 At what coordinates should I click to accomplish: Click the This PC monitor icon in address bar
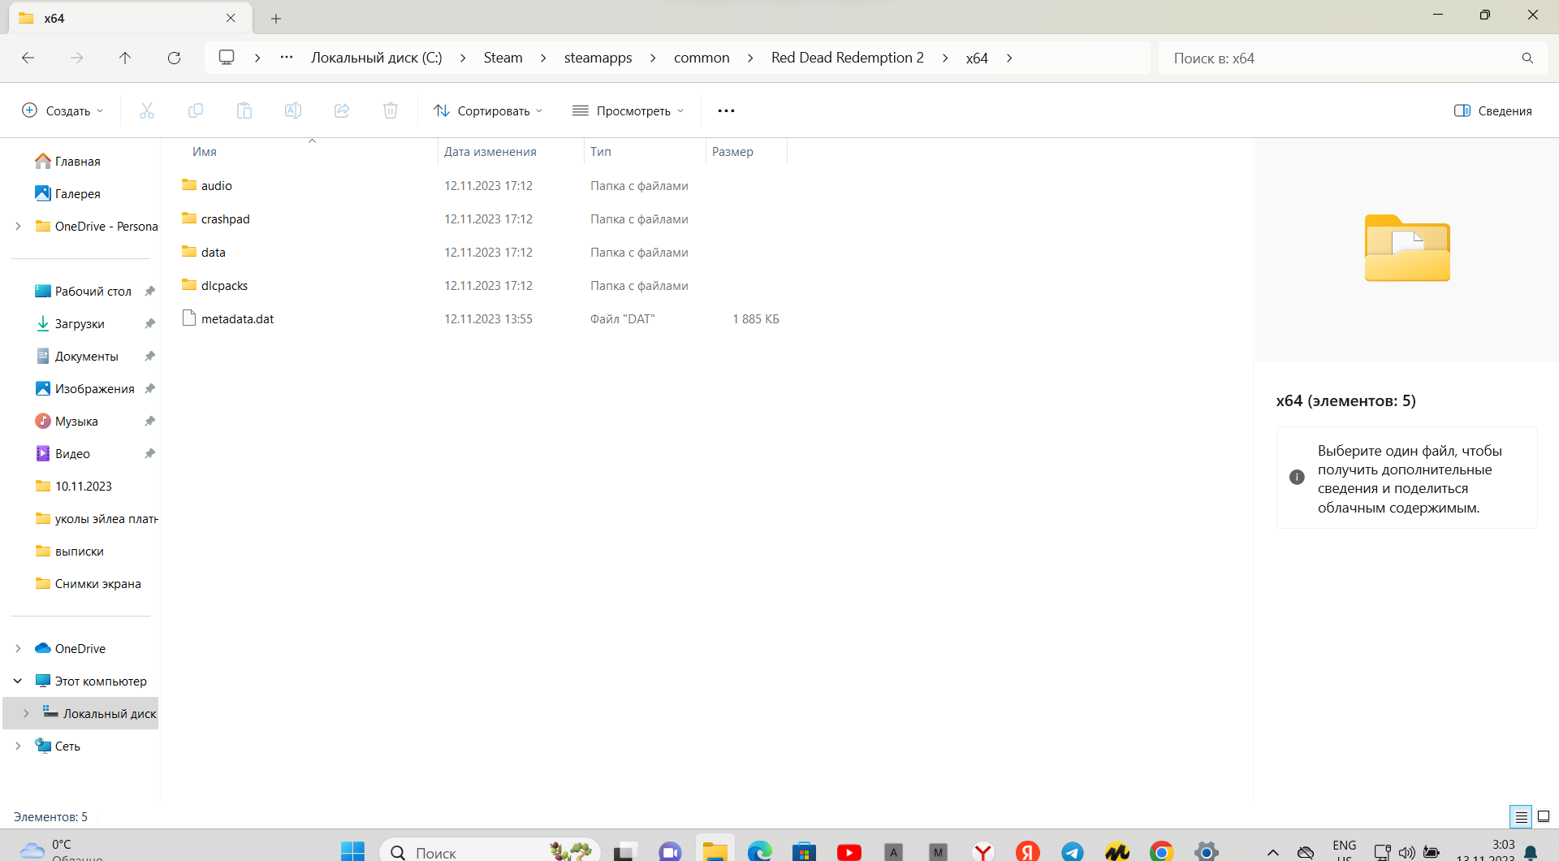pos(227,58)
